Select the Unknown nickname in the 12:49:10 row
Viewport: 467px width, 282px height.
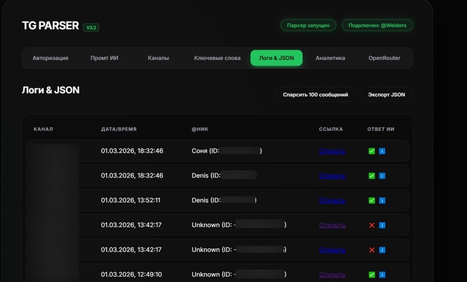tap(205, 275)
